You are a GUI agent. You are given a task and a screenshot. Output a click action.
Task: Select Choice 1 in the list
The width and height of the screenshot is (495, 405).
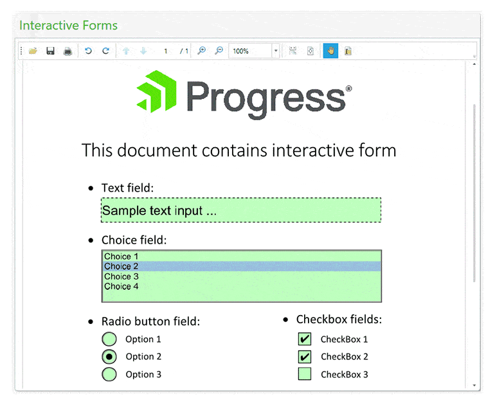(x=242, y=256)
